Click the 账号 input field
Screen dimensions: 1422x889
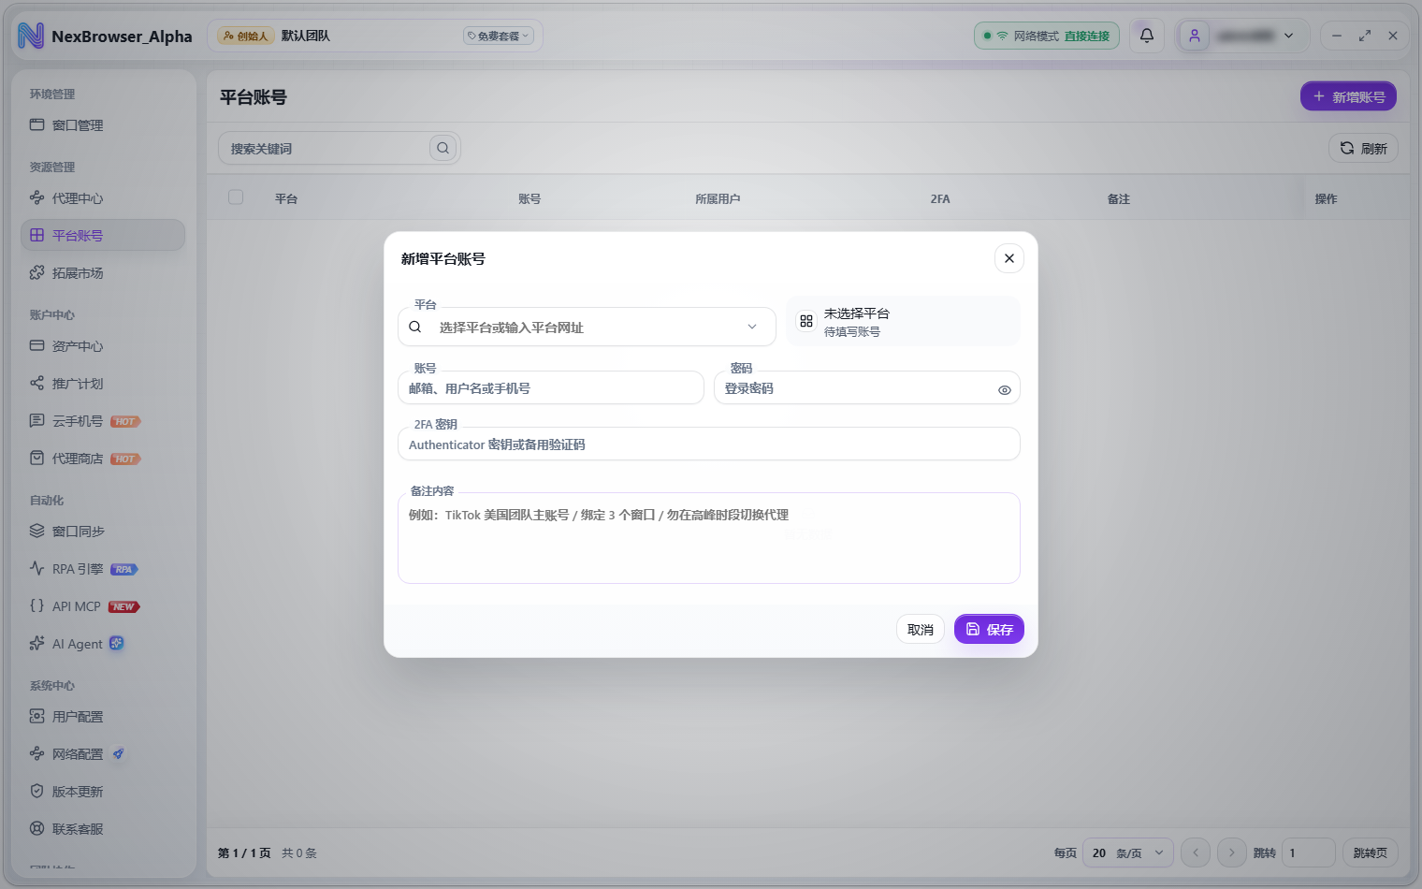pos(551,387)
